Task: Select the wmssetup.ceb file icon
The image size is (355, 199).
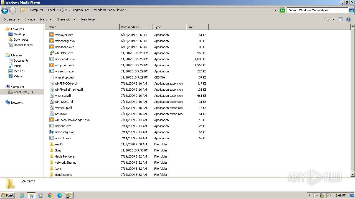Action: (x=51, y=77)
